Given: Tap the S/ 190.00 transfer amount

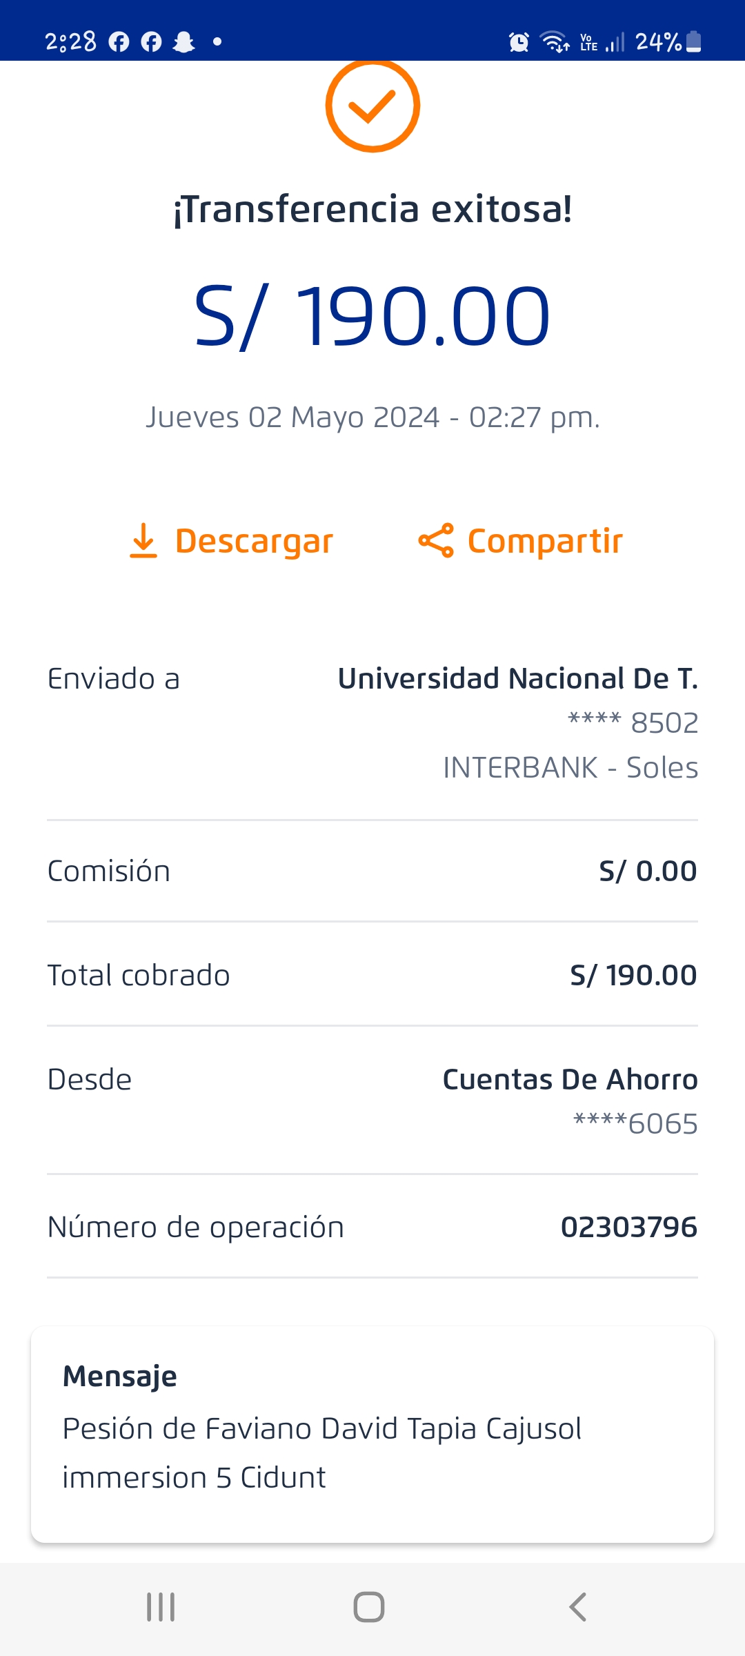Looking at the screenshot, I should (372, 317).
